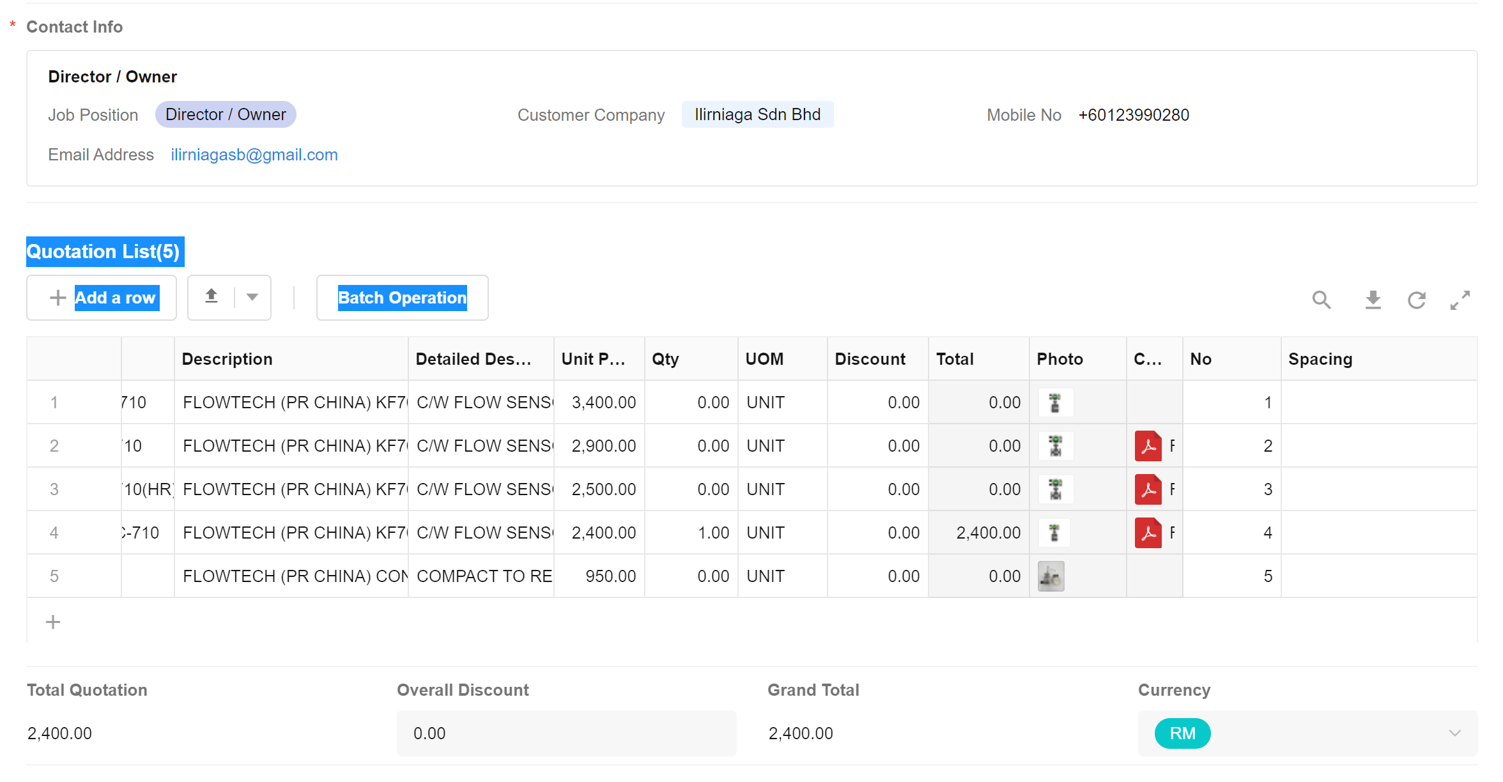Open import dropdown arrow beside upload
The height and width of the screenshot is (782, 1503).
(252, 297)
